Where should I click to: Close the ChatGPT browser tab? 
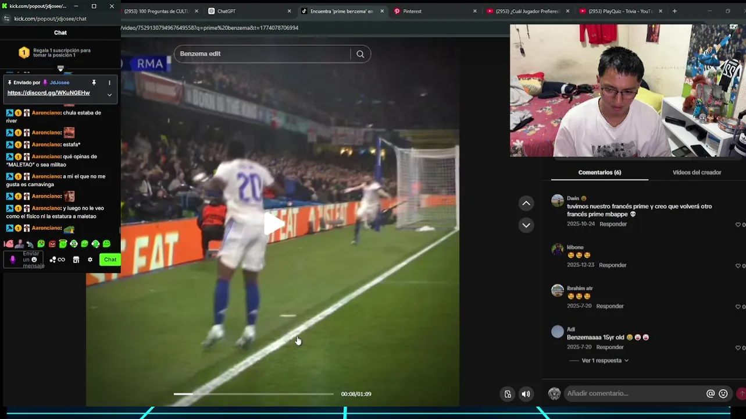coord(289,11)
